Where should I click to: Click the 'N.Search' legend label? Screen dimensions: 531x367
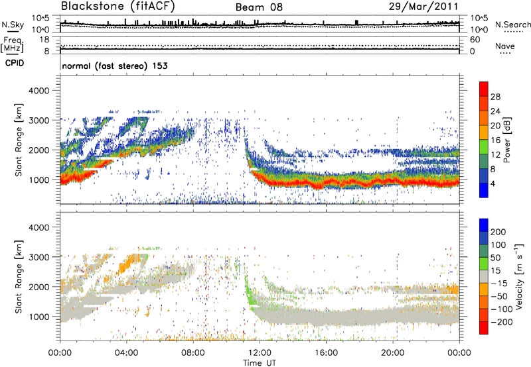point(512,25)
